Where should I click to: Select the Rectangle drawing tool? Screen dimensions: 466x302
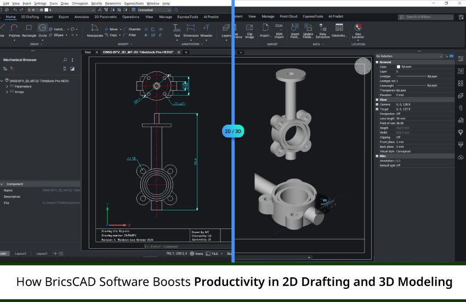pos(29,31)
